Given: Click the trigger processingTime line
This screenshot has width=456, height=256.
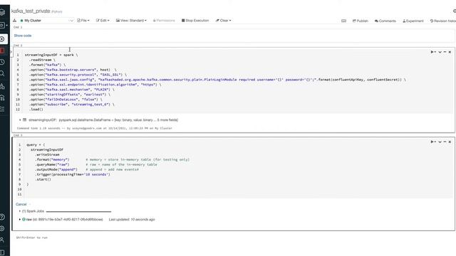Looking at the screenshot, I should (x=73, y=174).
